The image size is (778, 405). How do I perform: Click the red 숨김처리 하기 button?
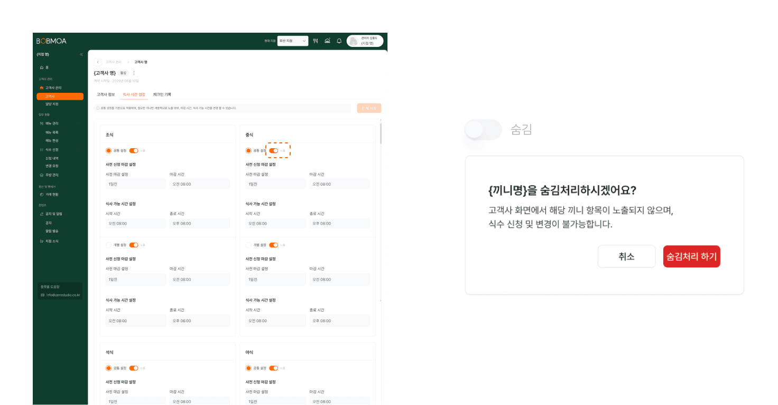(x=692, y=257)
